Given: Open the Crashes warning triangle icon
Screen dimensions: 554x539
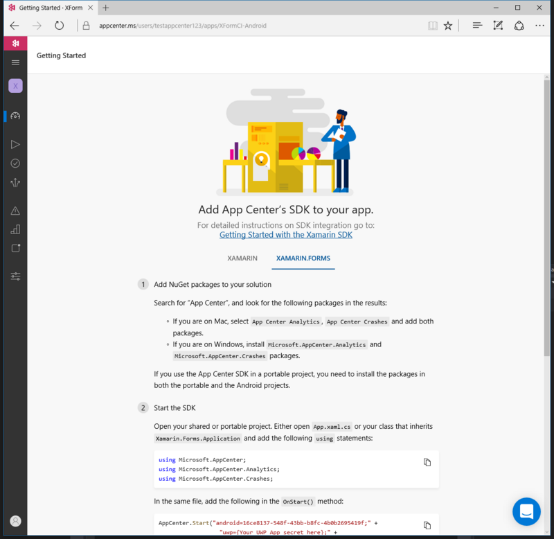Looking at the screenshot, I should tap(15, 211).
